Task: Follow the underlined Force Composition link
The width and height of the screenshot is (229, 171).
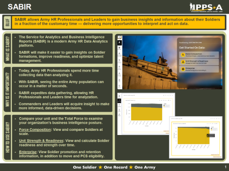Action: tap(35, 130)
